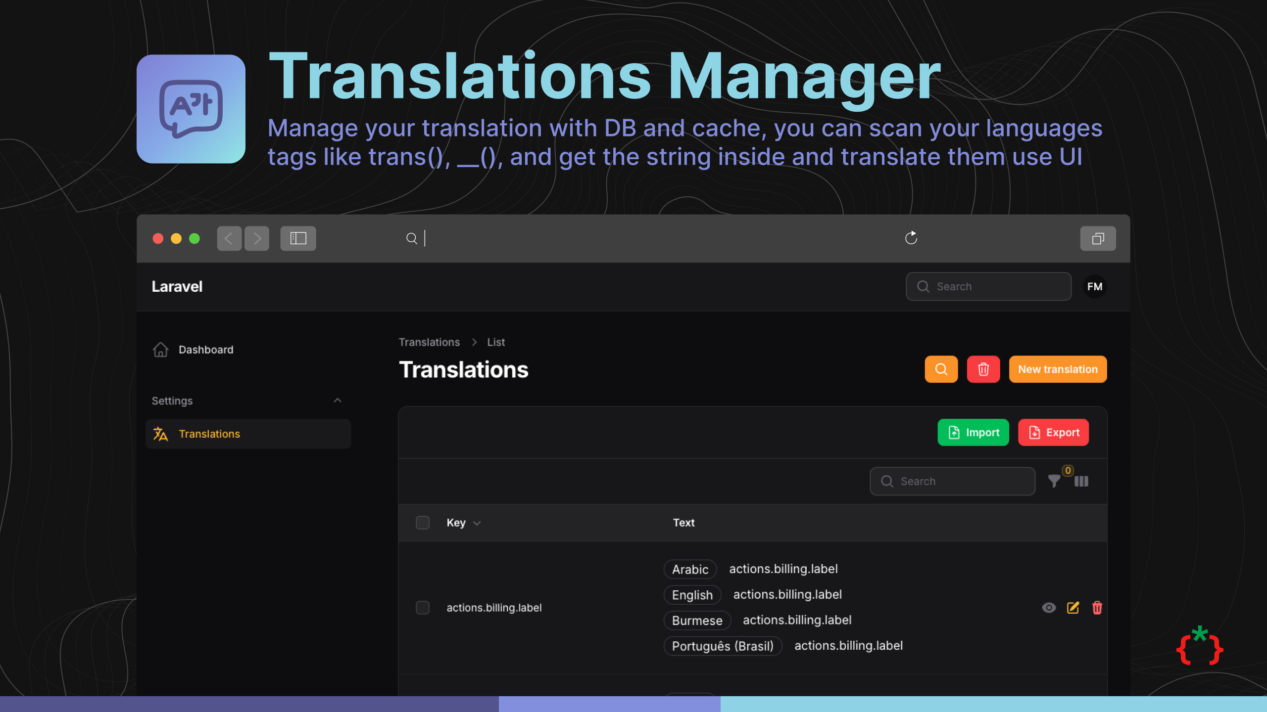
Task: Click the New translation button
Action: click(1058, 369)
